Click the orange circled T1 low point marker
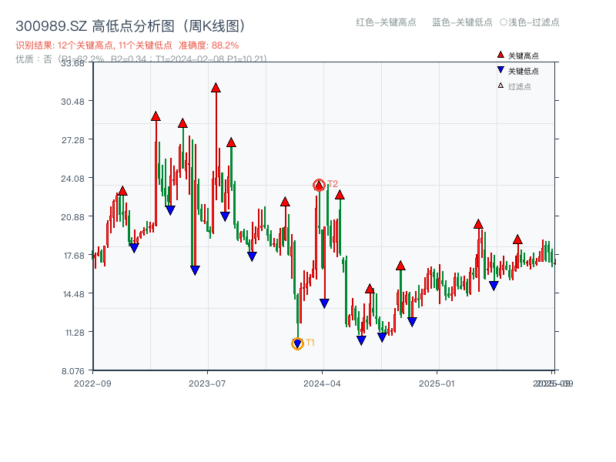 coord(296,343)
